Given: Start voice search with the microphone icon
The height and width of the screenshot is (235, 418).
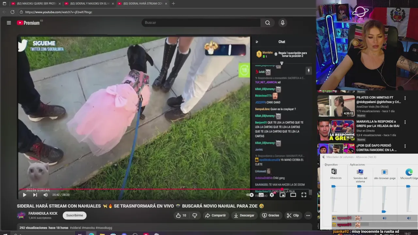Looking at the screenshot, I should coord(282,23).
